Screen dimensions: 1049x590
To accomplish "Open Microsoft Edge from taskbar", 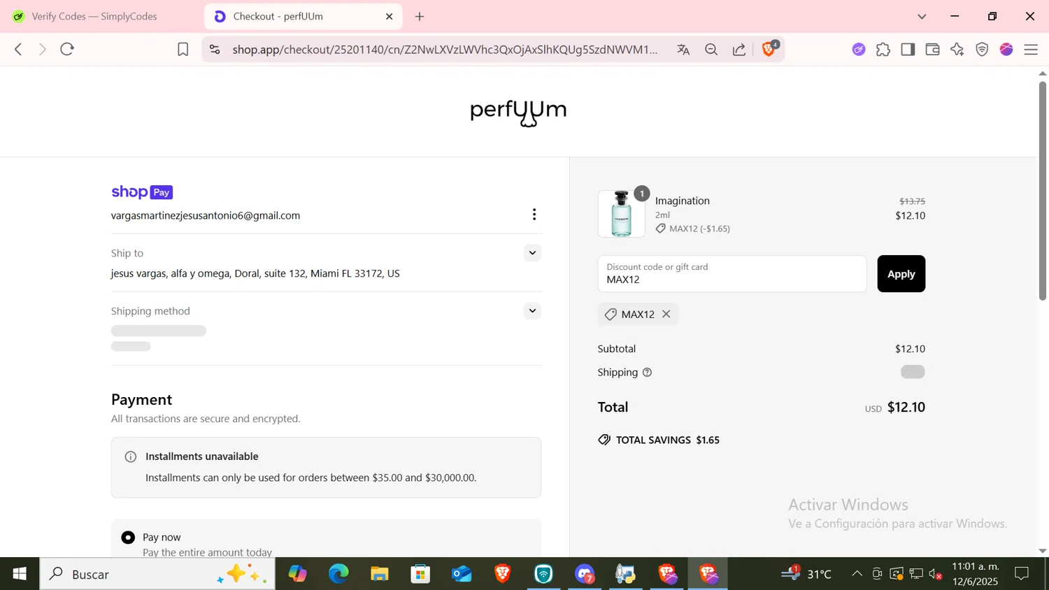I will [x=338, y=574].
